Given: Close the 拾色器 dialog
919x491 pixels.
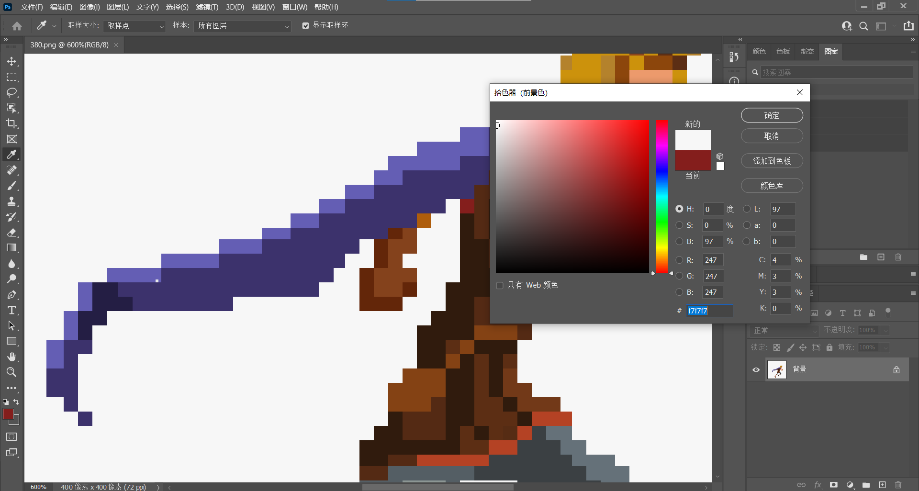Looking at the screenshot, I should (x=799, y=92).
